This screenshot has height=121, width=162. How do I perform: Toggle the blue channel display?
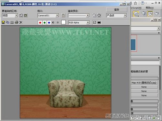[49, 23]
